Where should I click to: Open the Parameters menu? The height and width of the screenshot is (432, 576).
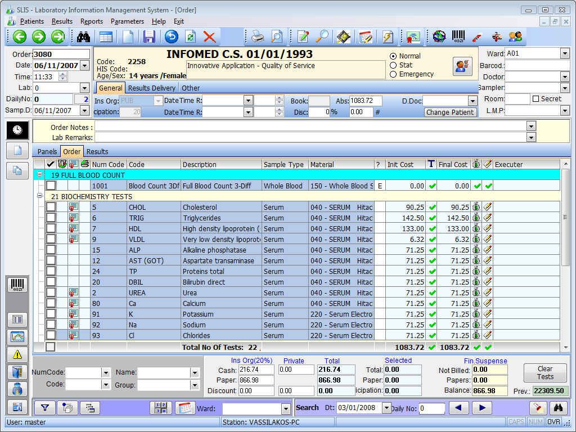[127, 21]
